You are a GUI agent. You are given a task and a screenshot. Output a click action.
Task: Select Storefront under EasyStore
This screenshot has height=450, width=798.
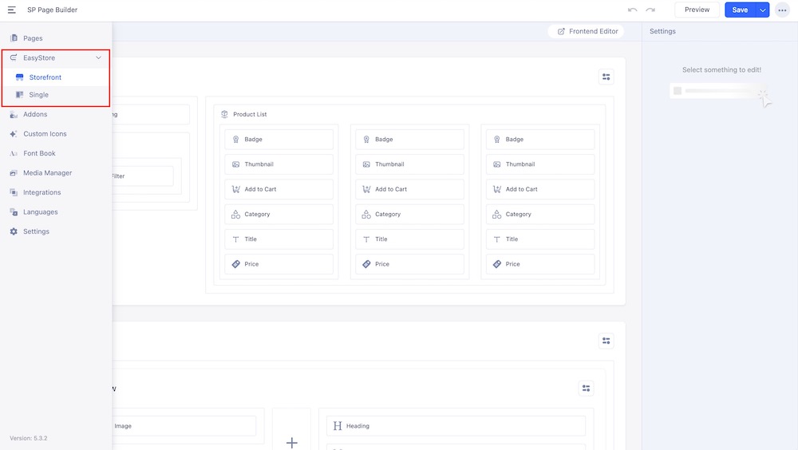coord(45,77)
